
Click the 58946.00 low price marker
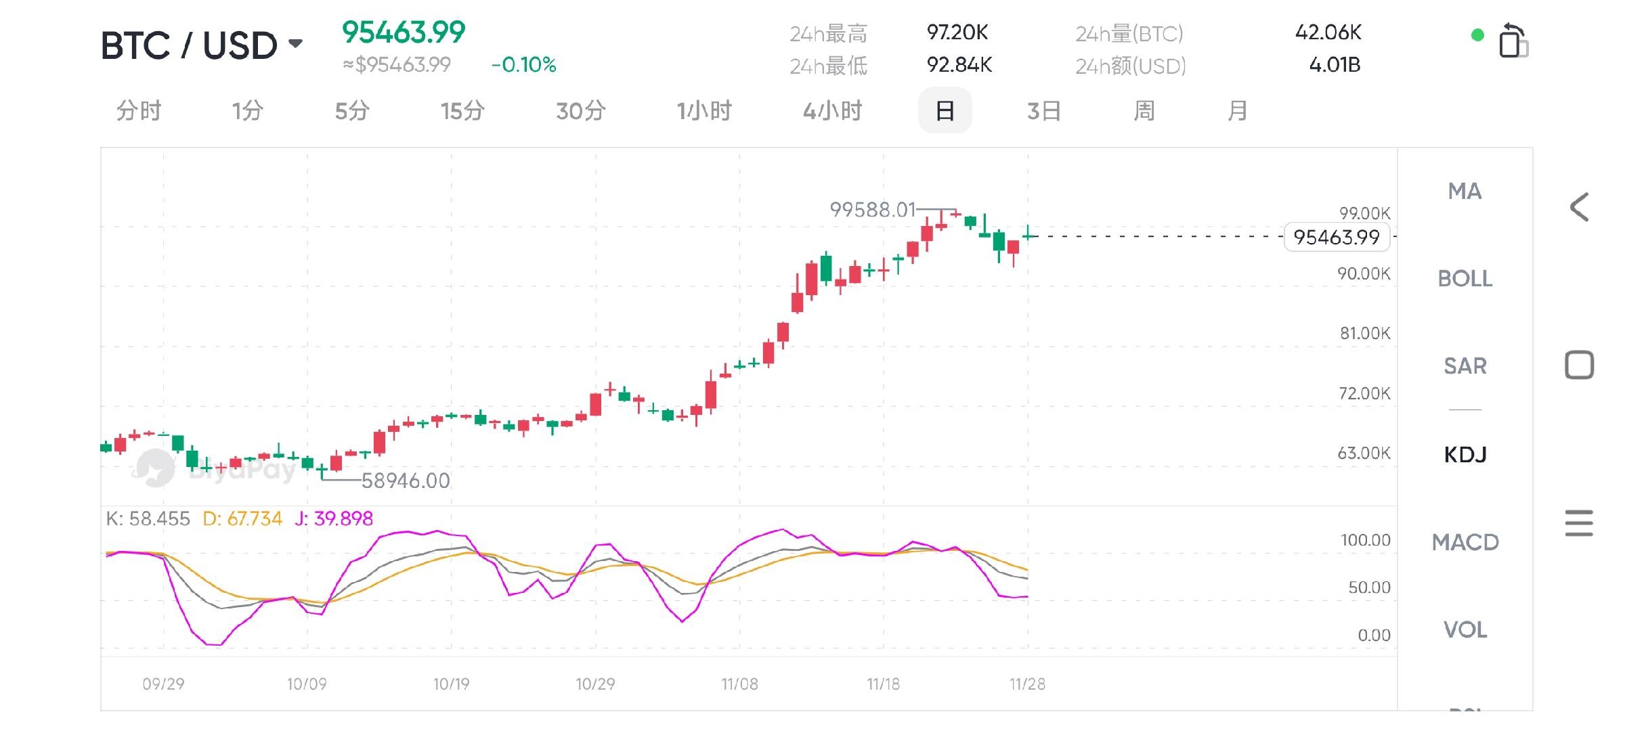pos(405,481)
